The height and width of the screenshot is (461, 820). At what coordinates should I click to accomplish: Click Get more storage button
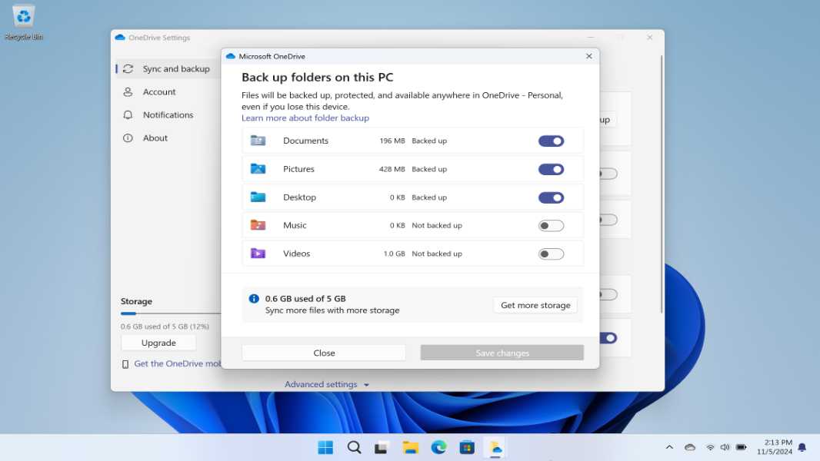tap(535, 305)
